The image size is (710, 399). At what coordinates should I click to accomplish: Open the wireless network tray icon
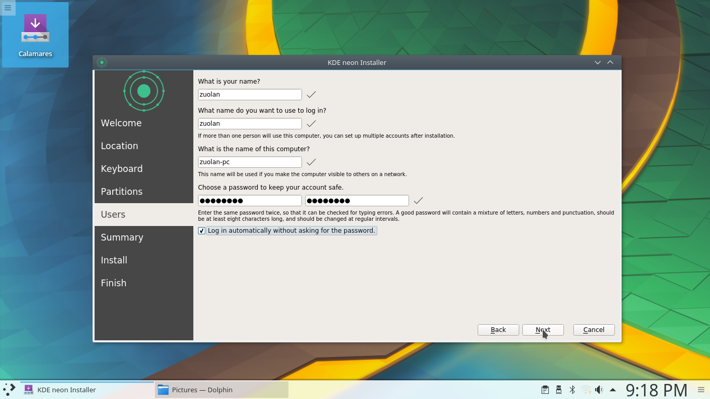point(586,390)
